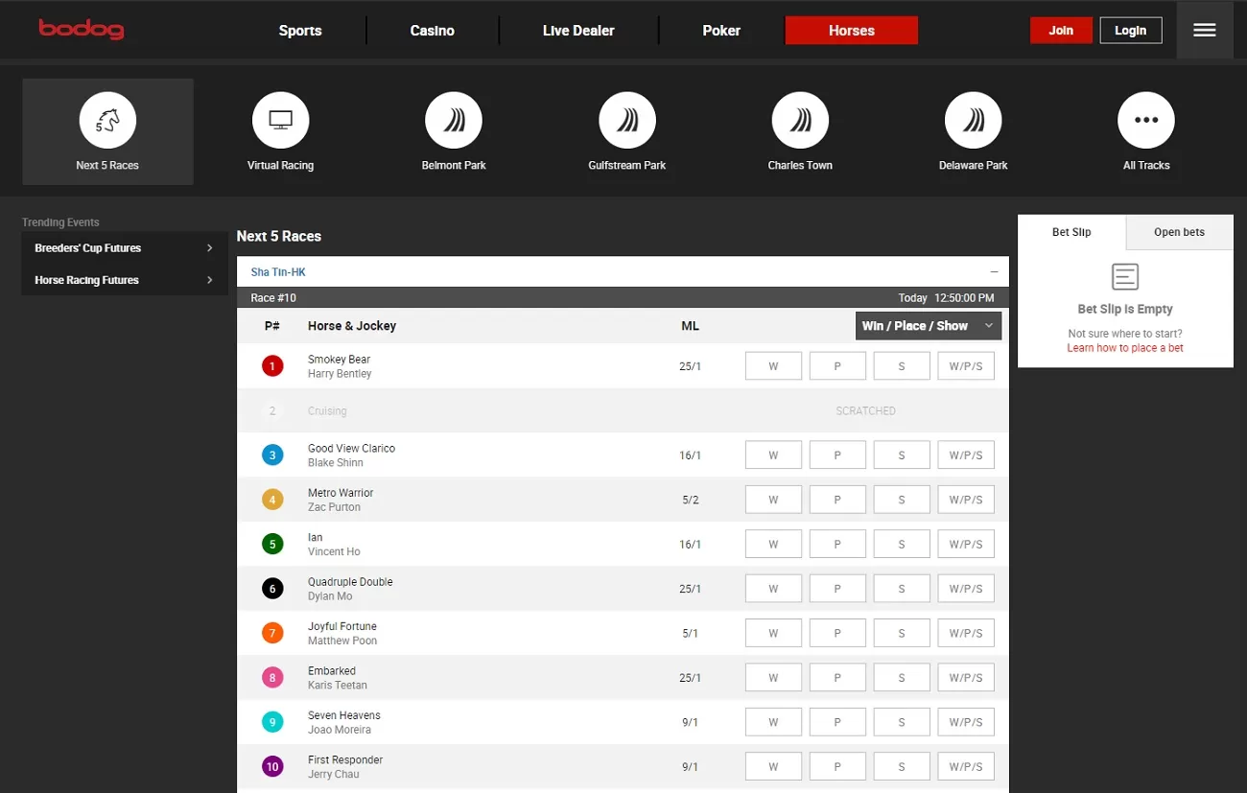Image resolution: width=1247 pixels, height=793 pixels.
Task: Click black number 6 badge for Quadruple Double
Action: pyautogui.click(x=272, y=589)
